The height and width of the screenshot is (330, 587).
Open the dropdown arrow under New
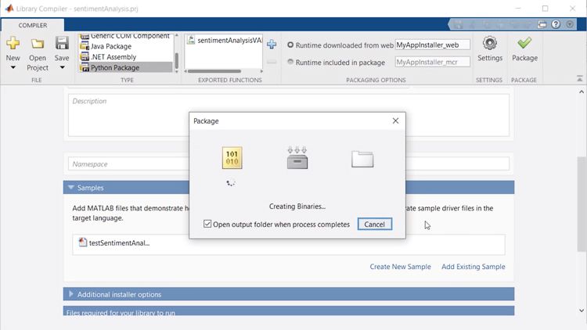(13, 68)
